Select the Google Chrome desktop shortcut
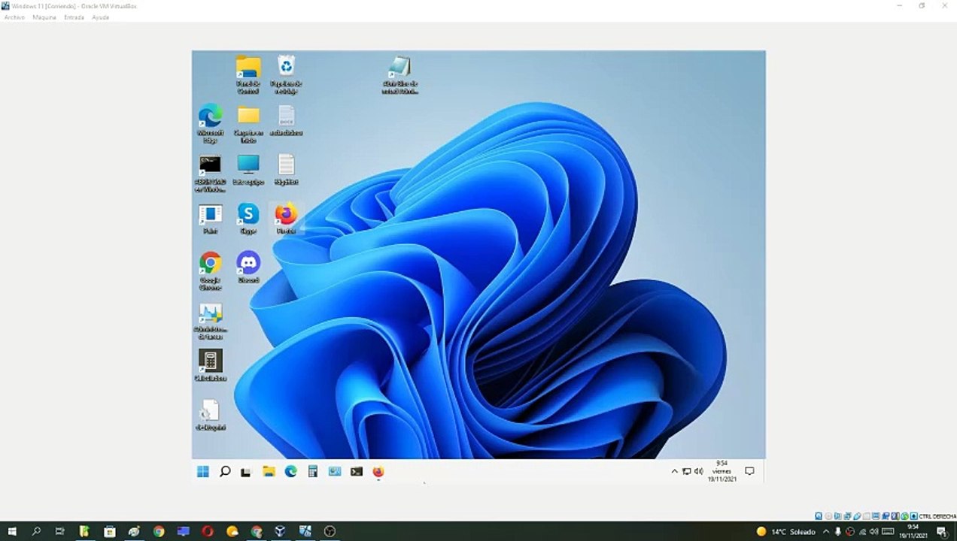 [211, 271]
